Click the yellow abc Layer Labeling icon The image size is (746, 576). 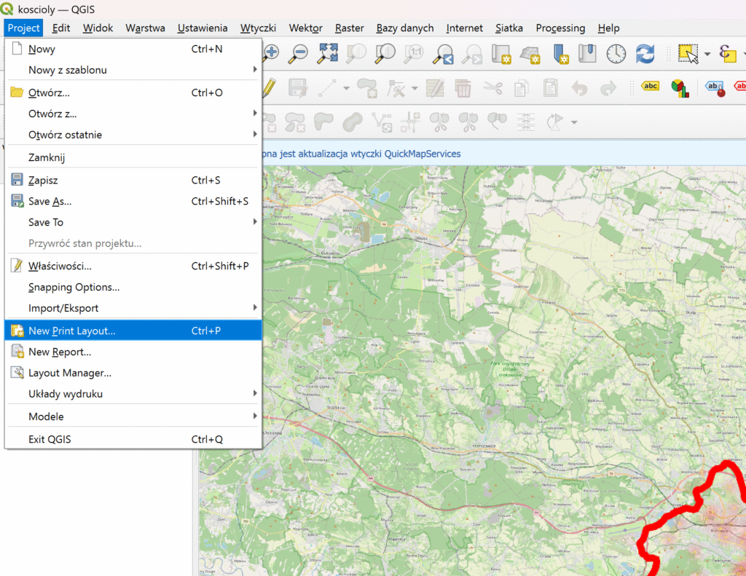point(650,87)
